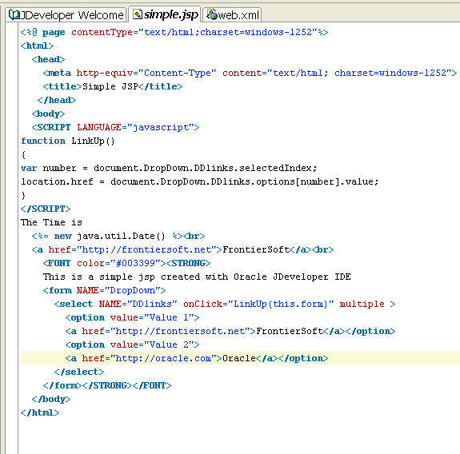The width and height of the screenshot is (460, 454).
Task: Click the opening html tag line
Action: 38,46
